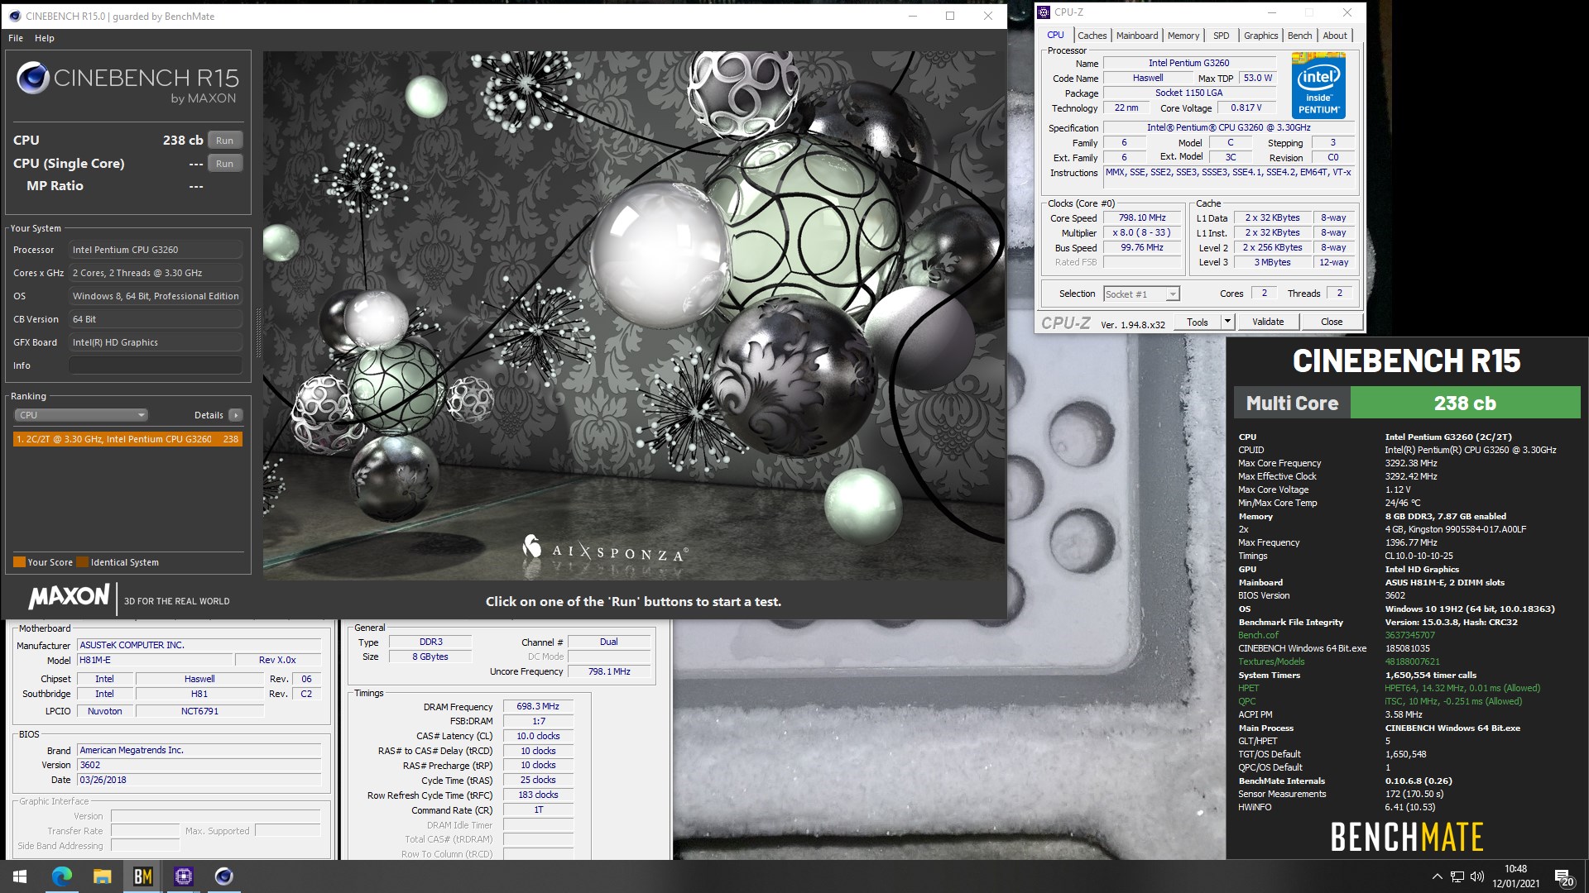Click the LPCIO NCT6791 field
1589x893 pixels.
coord(199,712)
